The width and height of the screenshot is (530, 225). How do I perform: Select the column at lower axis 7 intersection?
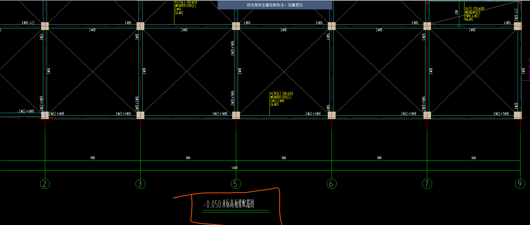(427, 115)
